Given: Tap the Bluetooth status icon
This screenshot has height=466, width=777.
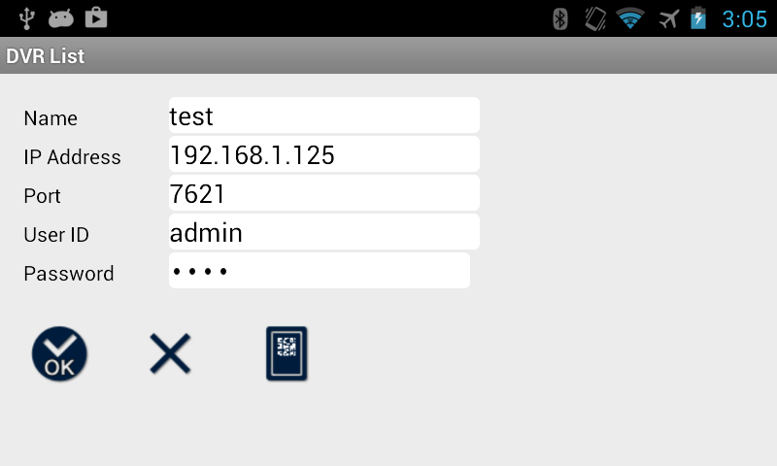Looking at the screenshot, I should click(560, 19).
